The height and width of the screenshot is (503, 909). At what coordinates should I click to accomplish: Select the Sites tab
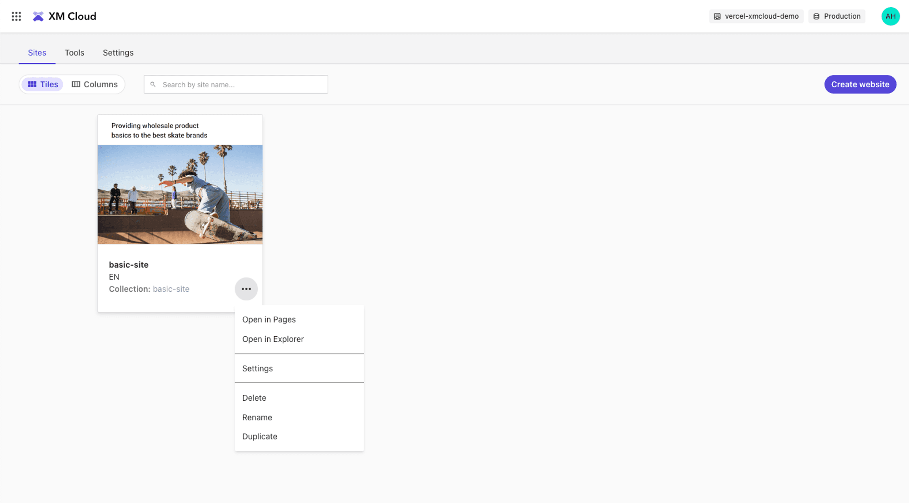click(37, 53)
